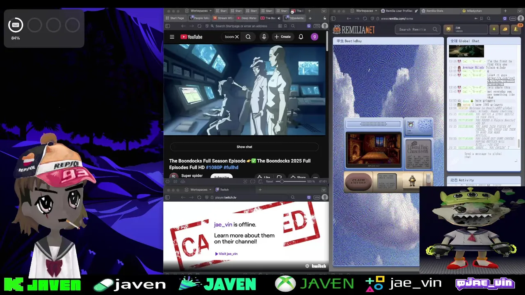Click the cheese icon button in Remilia header

click(505, 29)
